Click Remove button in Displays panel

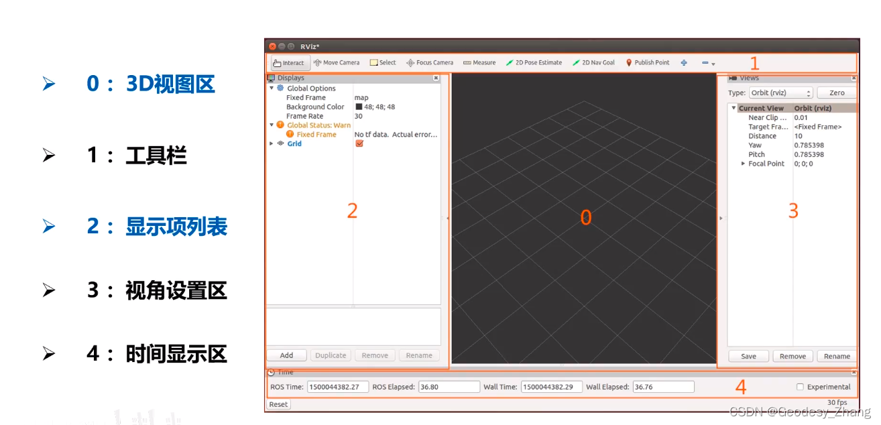(x=375, y=355)
